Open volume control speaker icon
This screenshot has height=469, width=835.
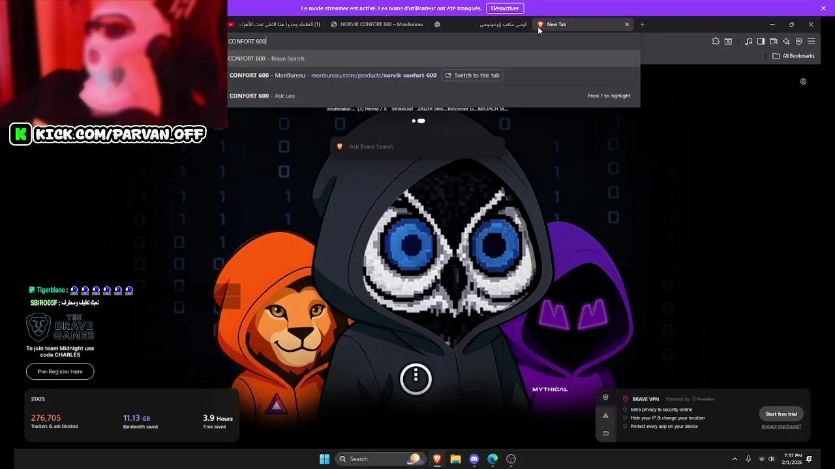pyautogui.click(x=772, y=459)
